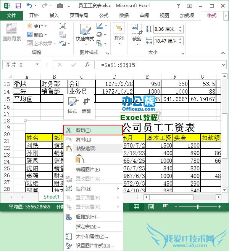Choose Edit Picture (编辑图片) in context menu
Image resolution: width=229 pixels, height=251 pixels.
[93, 170]
